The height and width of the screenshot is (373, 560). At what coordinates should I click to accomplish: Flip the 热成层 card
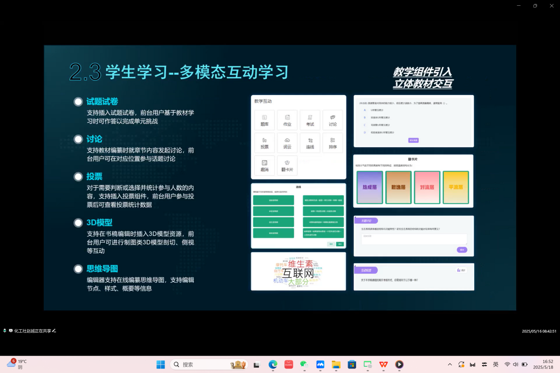pos(369,187)
